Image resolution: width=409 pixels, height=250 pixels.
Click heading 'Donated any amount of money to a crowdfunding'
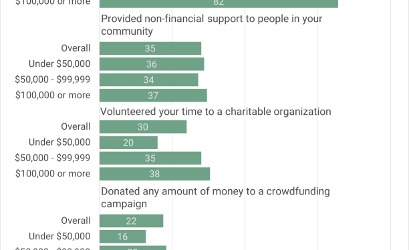point(215,198)
